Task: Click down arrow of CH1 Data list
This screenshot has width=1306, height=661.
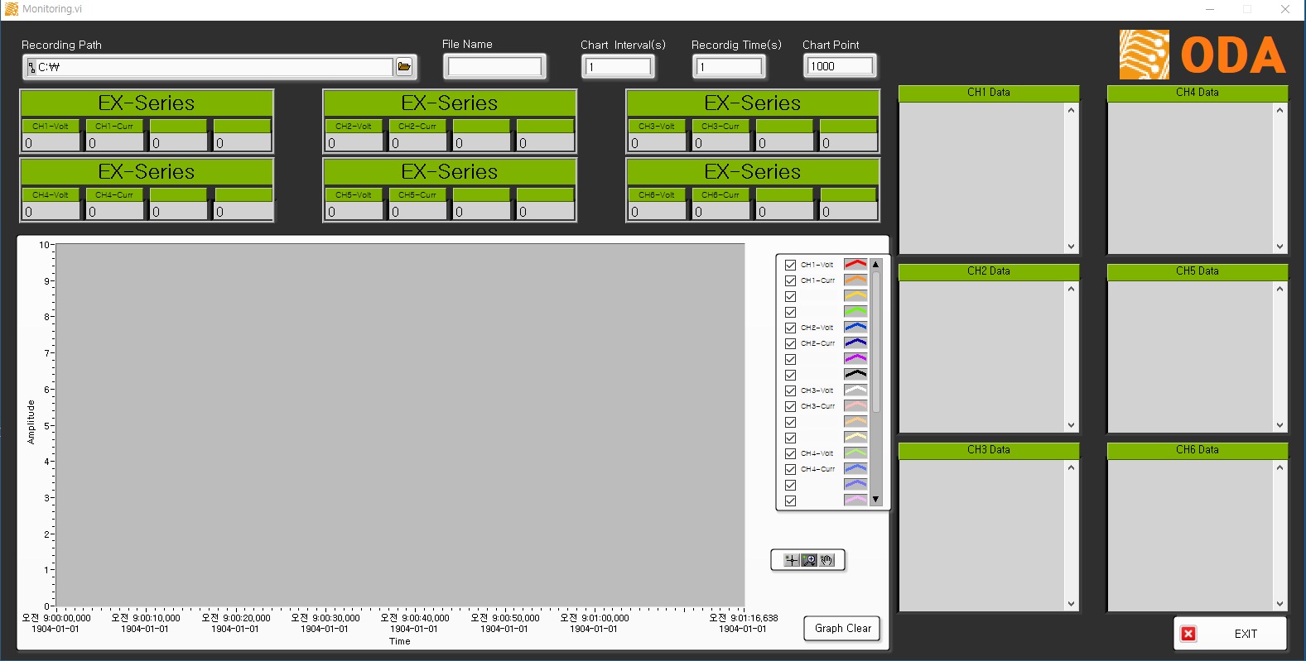Action: pos(1071,247)
